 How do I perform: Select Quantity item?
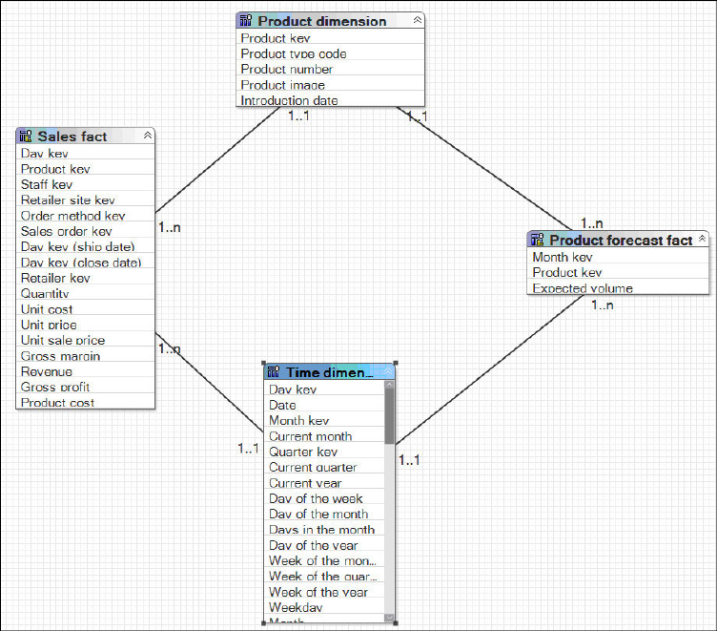(86, 293)
